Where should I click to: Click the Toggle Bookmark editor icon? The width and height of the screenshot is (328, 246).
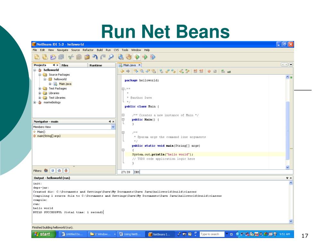coord(161,71)
